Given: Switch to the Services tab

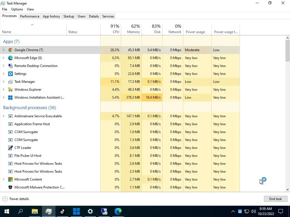Looking at the screenshot, I should tap(108, 16).
